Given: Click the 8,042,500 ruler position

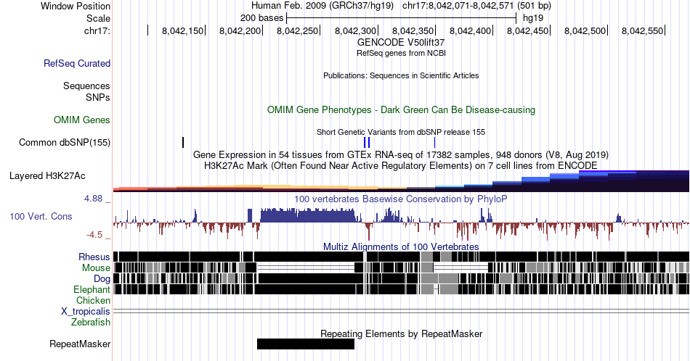Looking at the screenshot, I should coord(585,30).
